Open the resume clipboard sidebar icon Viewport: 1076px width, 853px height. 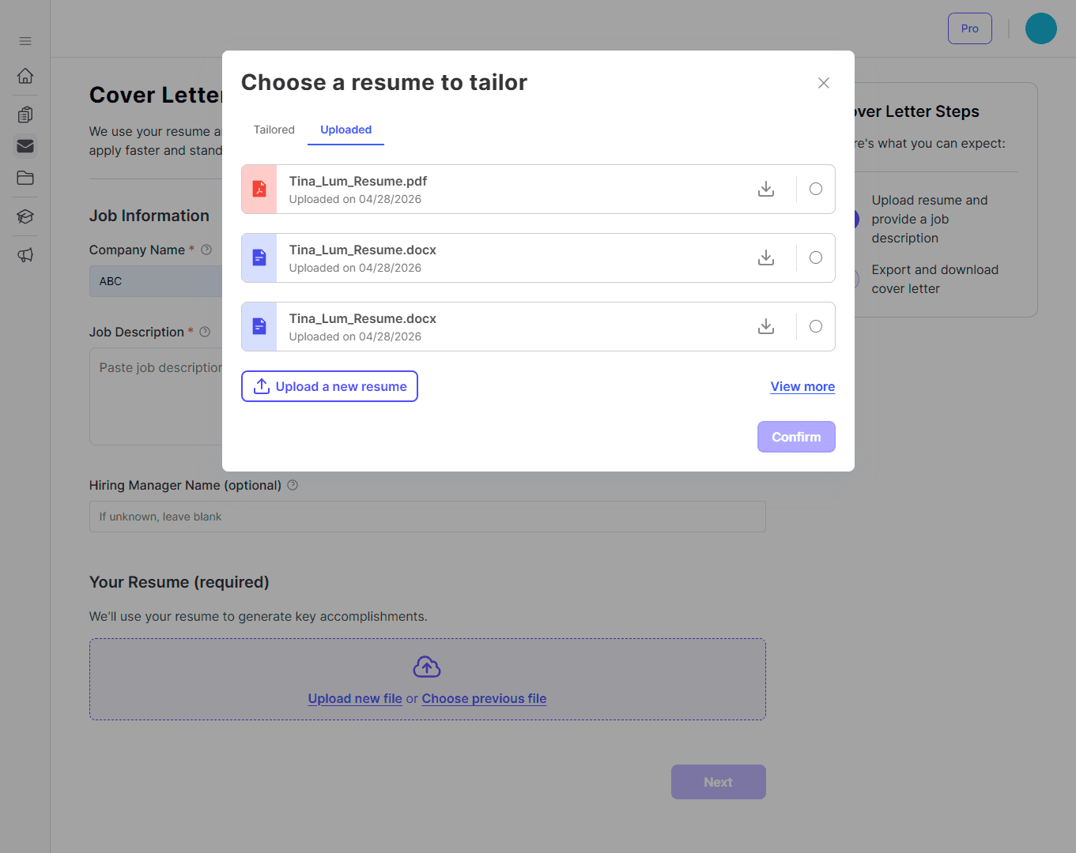[x=25, y=115]
